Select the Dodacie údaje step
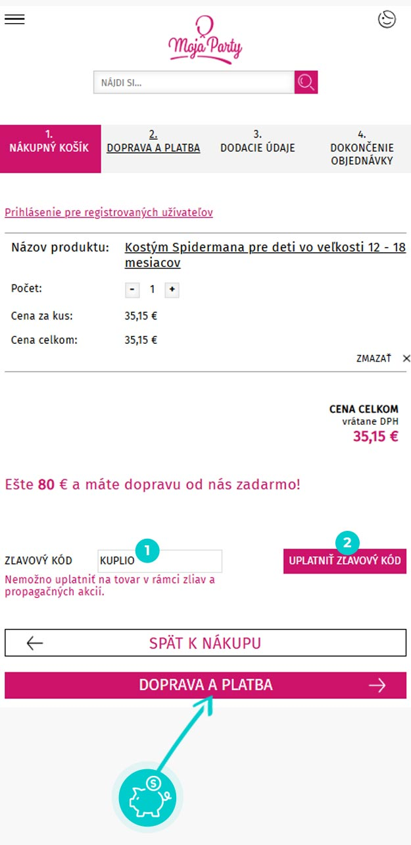 [258, 142]
